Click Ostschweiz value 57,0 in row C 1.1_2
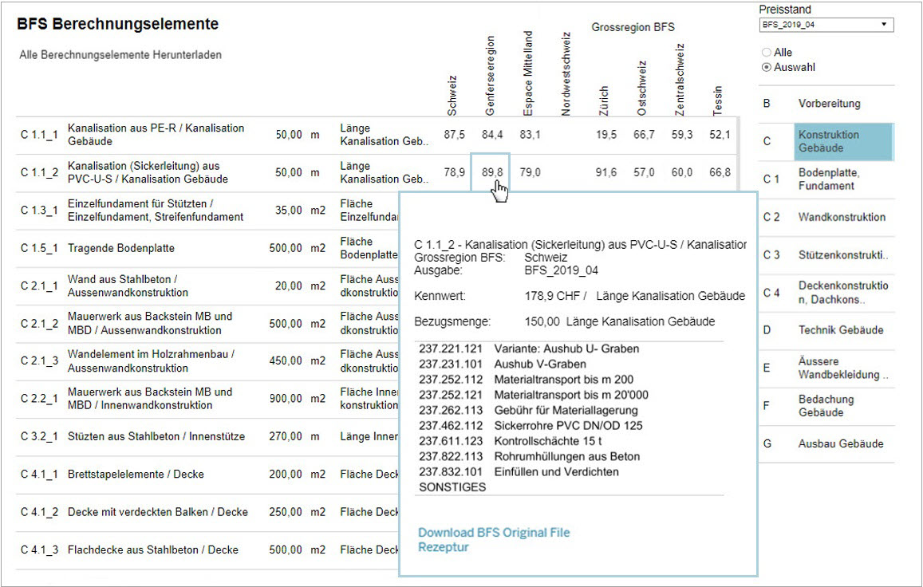This screenshot has width=923, height=587. 644,172
